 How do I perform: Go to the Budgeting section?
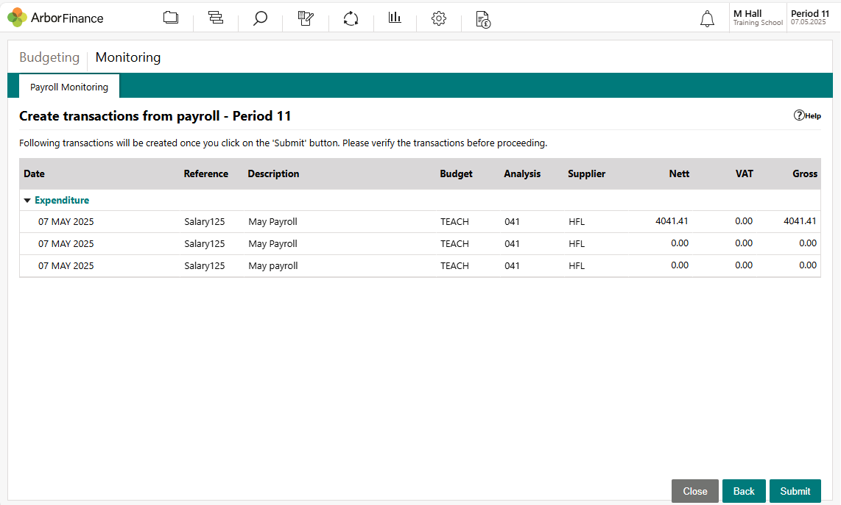point(49,57)
